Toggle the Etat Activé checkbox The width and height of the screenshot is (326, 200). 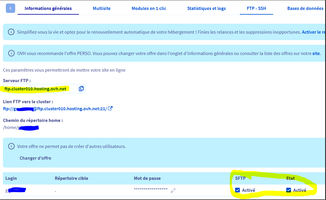click(289, 190)
